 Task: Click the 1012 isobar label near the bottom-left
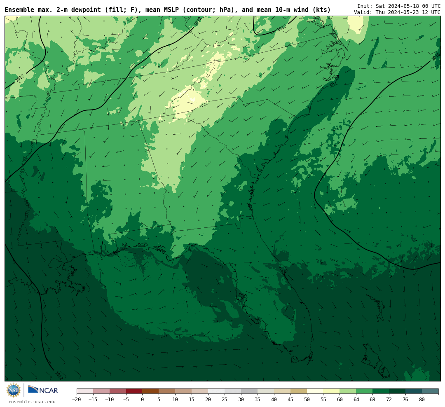[59, 375]
